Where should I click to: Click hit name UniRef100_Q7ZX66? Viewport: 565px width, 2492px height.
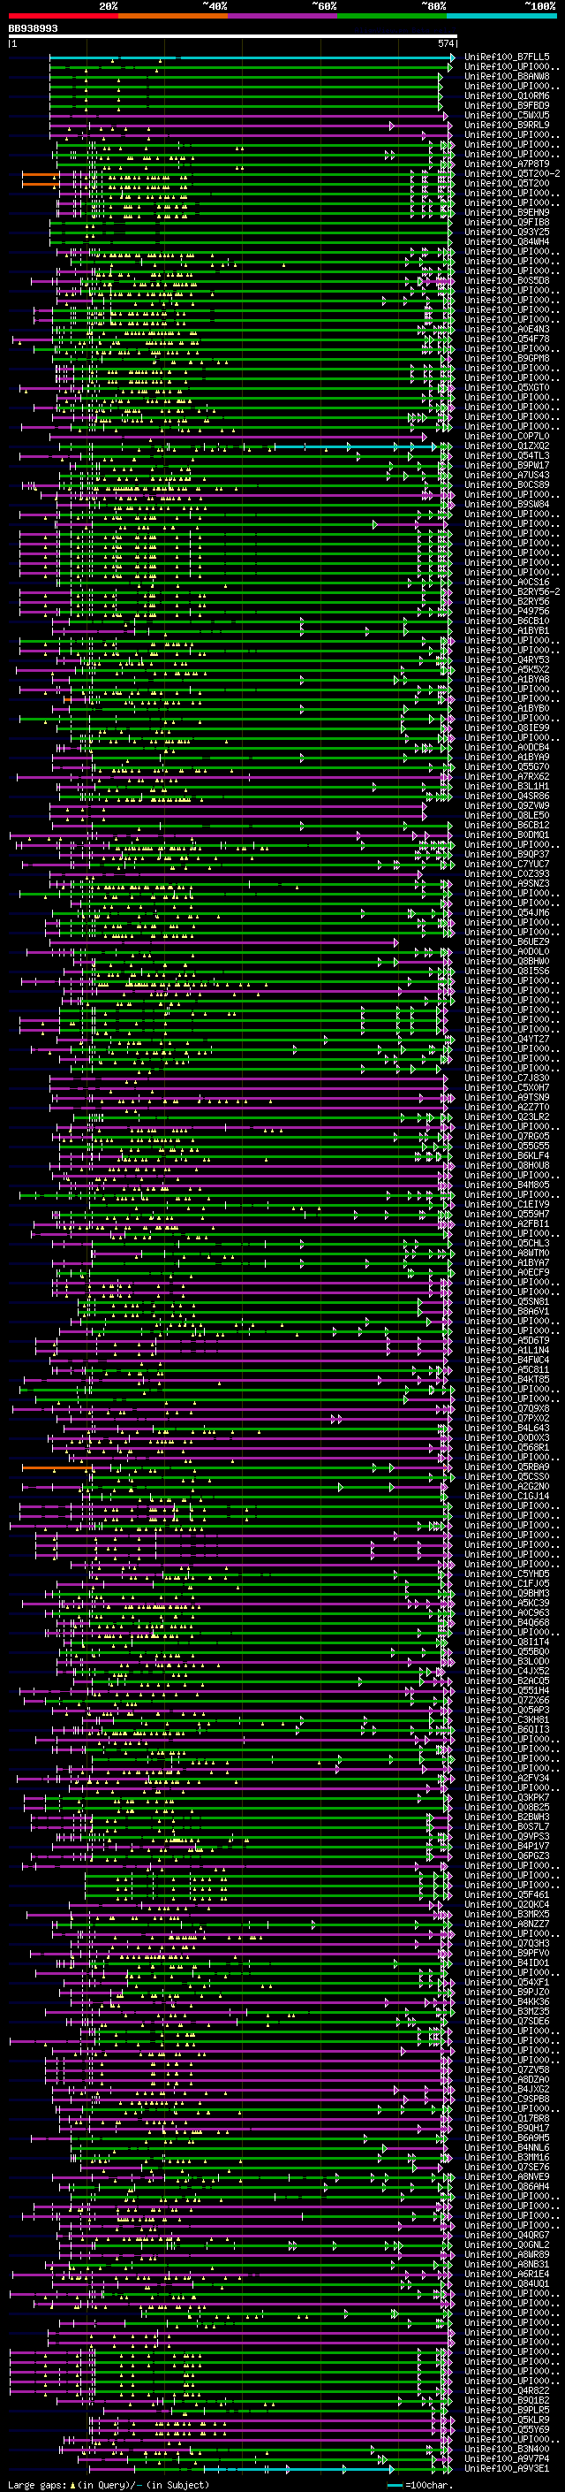pos(507,1701)
